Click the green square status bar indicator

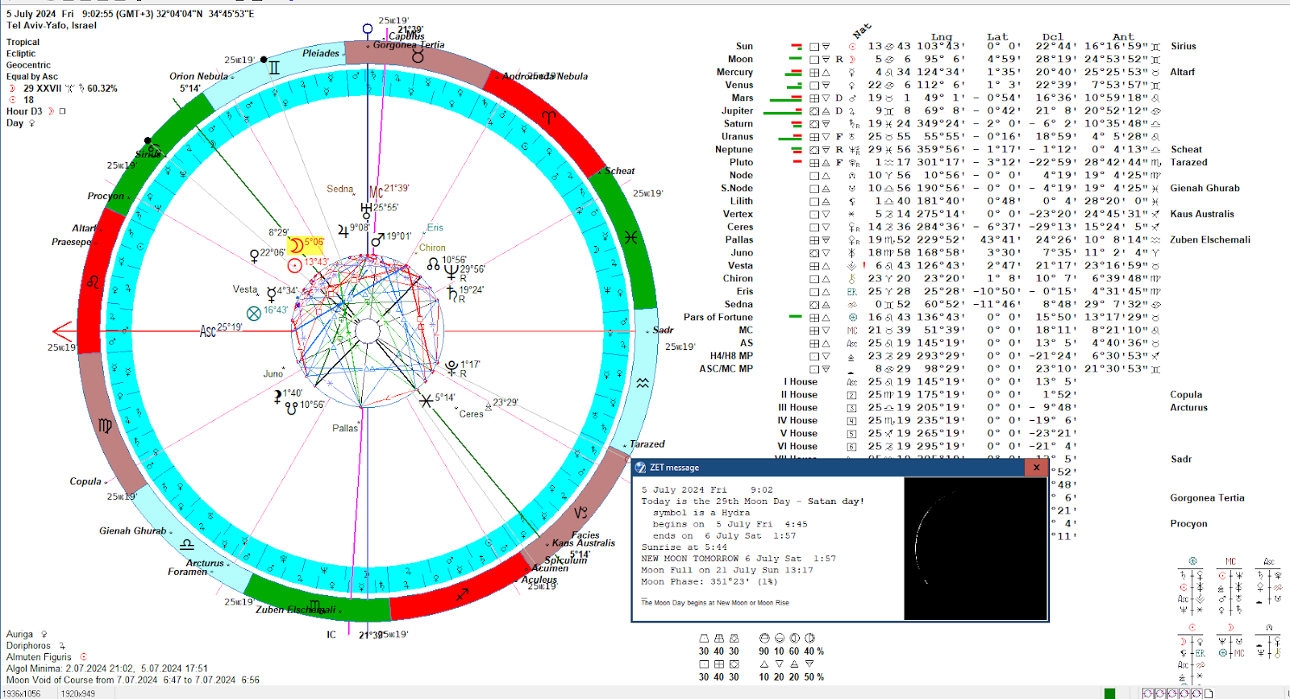click(1110, 693)
